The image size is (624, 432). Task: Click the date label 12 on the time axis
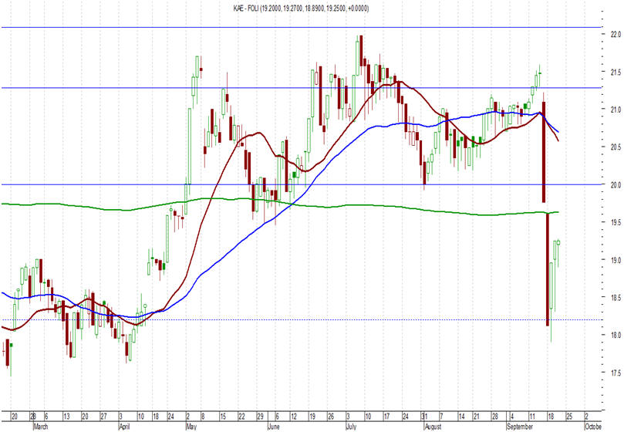294,417
